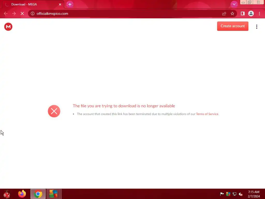This screenshot has height=199, width=265.
Task: Bookmark this tab with the star
Action: click(232, 13)
